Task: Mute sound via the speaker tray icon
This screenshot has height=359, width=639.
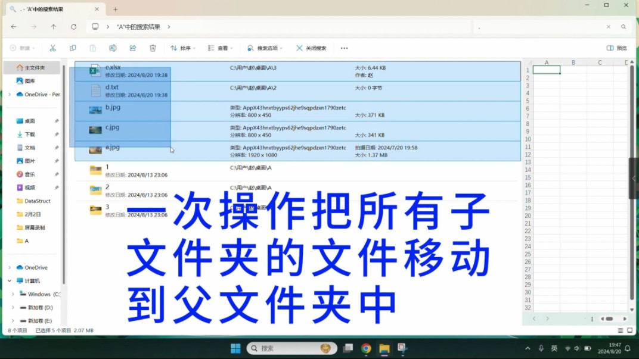Action: (576, 348)
